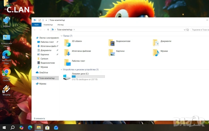
Task: Click the Properties checkmark in the quick access toolbar
Action: (40, 20)
